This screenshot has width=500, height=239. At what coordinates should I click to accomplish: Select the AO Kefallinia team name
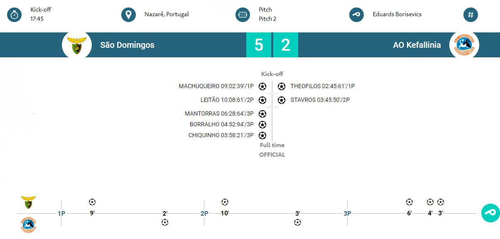[417, 45]
